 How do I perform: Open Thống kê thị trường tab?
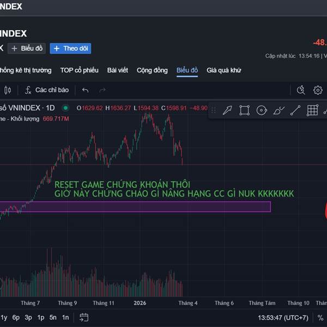point(26,70)
